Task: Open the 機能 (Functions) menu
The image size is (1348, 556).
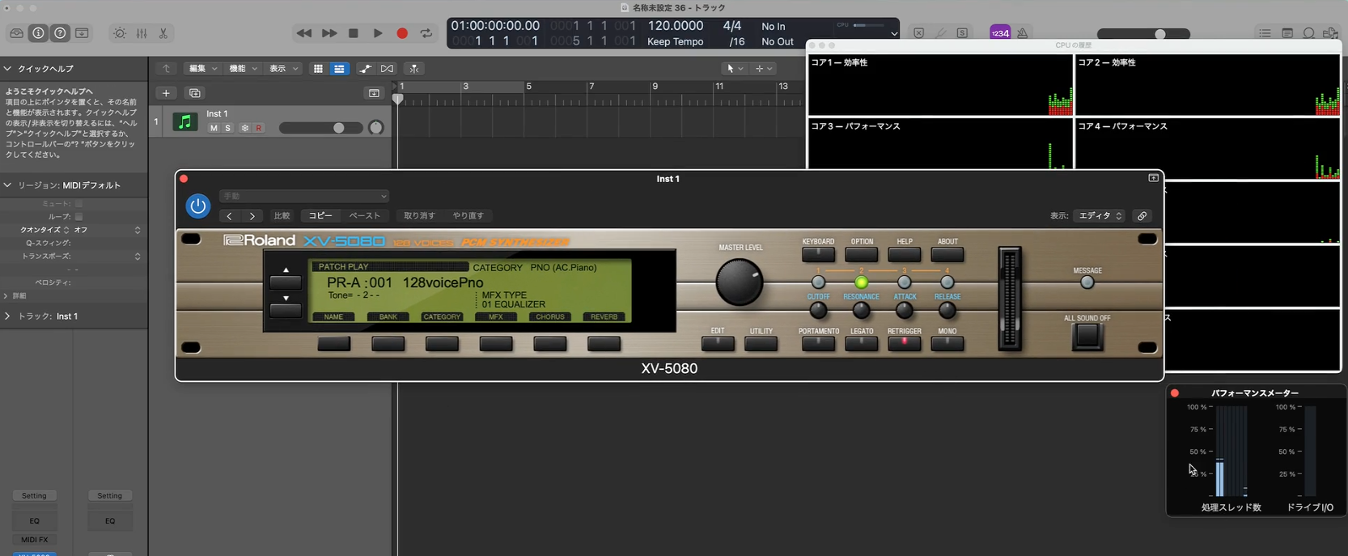Action: tap(243, 69)
